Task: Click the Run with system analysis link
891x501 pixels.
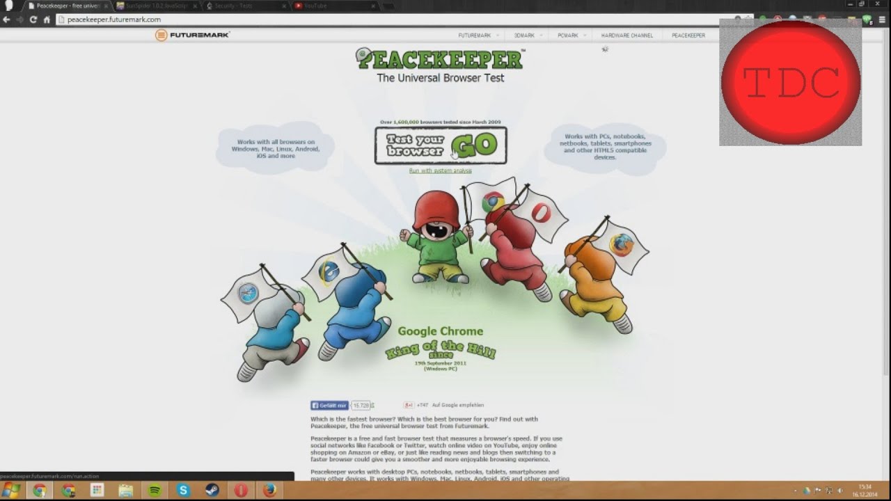Action: pos(440,170)
